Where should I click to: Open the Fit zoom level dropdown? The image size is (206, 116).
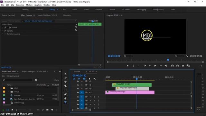point(128,56)
